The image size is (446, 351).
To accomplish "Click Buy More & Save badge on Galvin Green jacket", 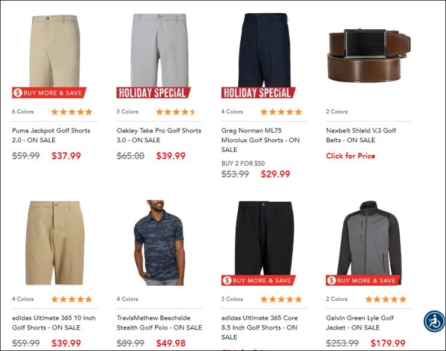I will click(363, 280).
